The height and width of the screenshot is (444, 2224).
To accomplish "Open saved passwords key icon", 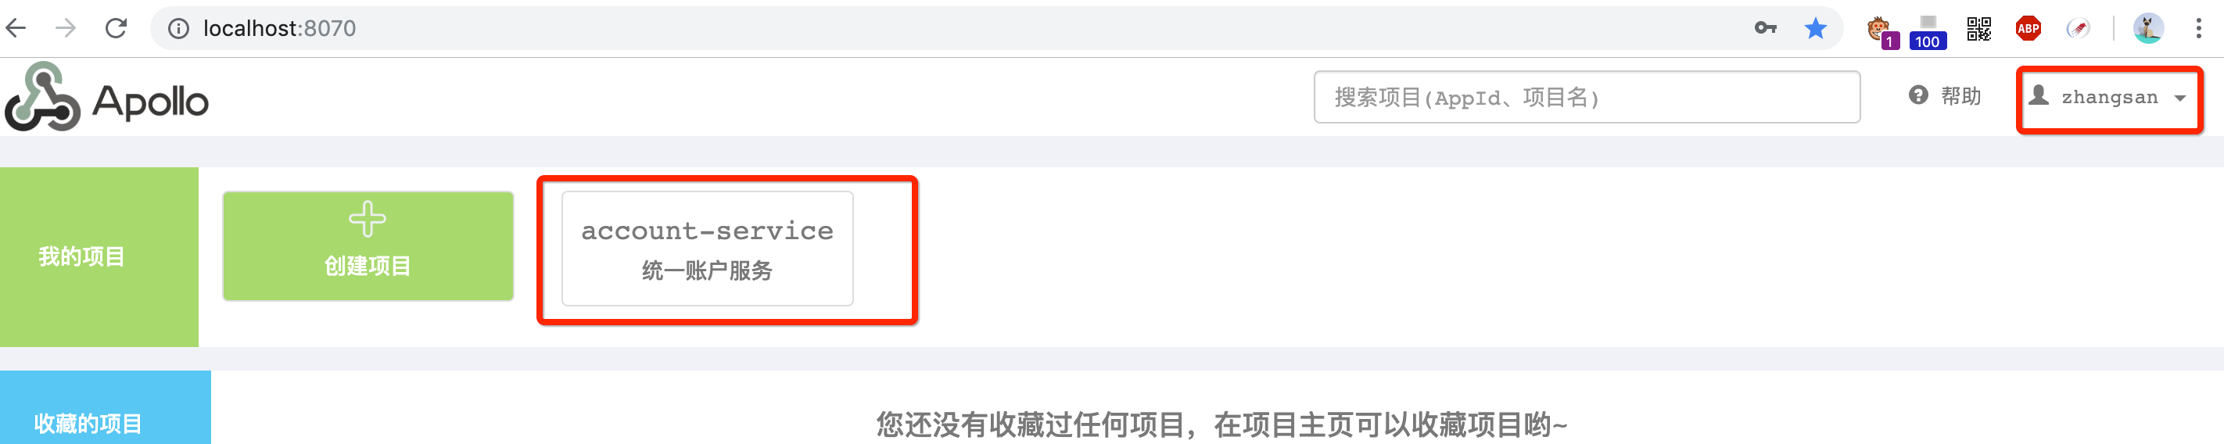I will pos(1766,28).
